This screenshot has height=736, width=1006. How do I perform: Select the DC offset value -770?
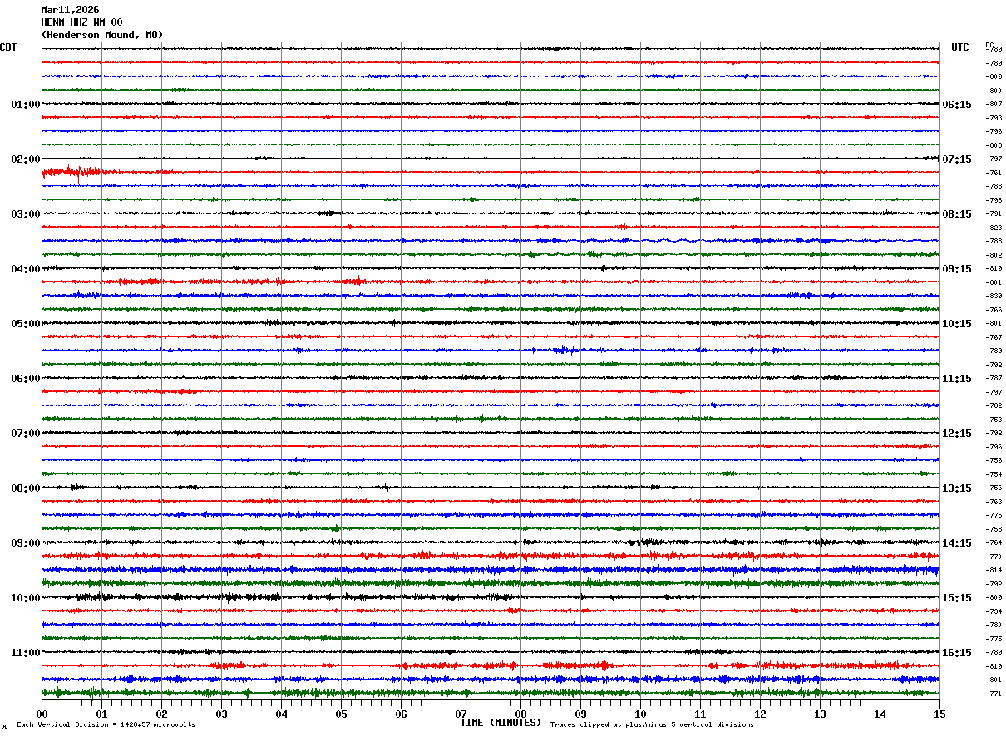click(x=994, y=557)
